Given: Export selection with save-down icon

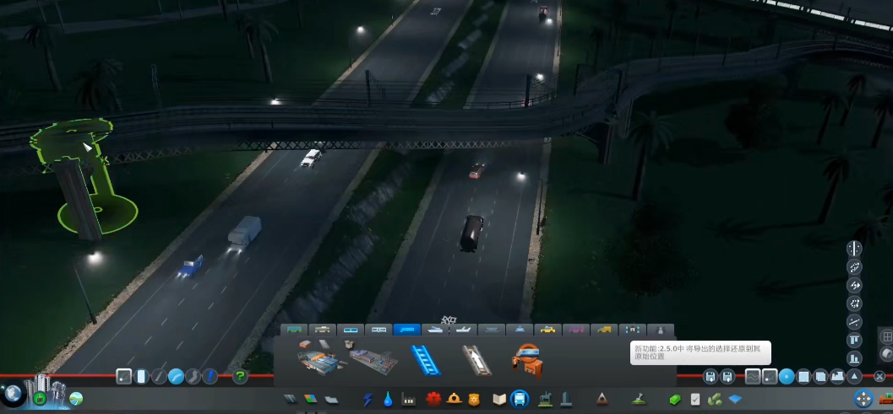Looking at the screenshot, I should [711, 376].
